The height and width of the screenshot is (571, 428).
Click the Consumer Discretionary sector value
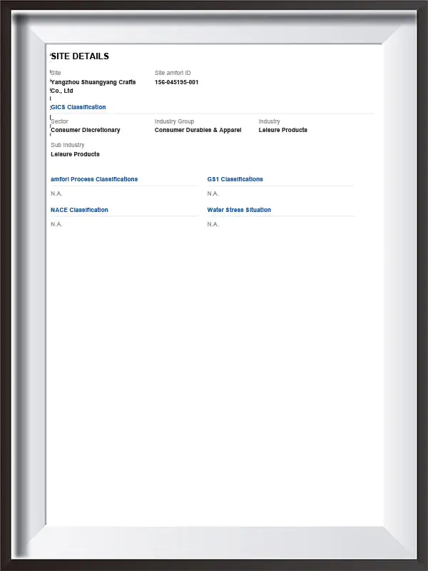(85, 130)
